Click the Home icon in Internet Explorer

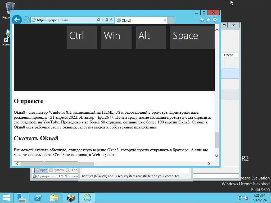pos(202,20)
